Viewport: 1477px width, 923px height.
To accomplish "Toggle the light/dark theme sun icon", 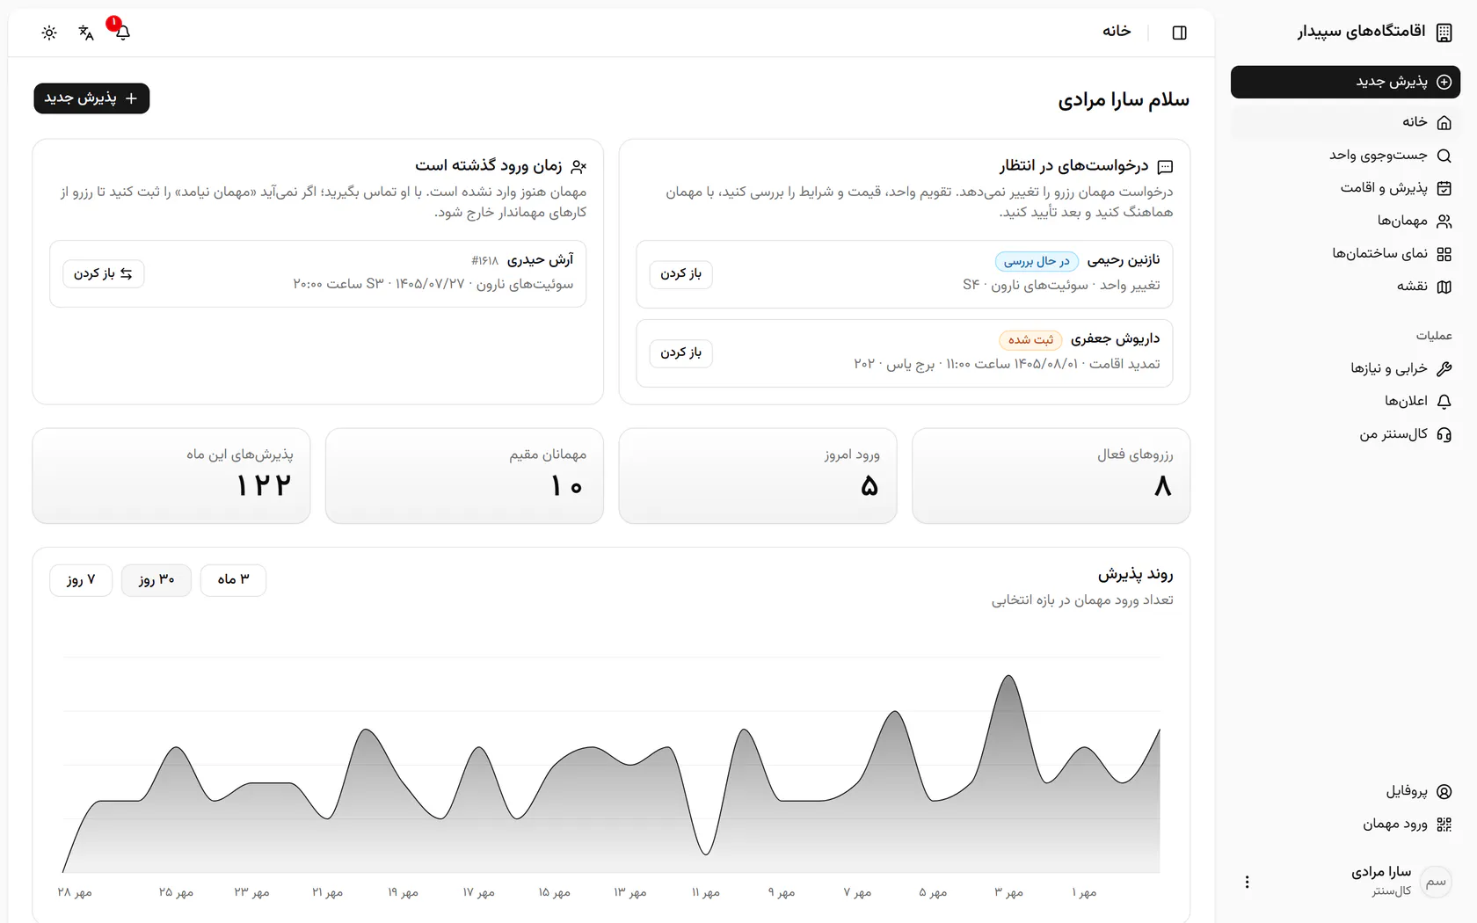I will (49, 33).
